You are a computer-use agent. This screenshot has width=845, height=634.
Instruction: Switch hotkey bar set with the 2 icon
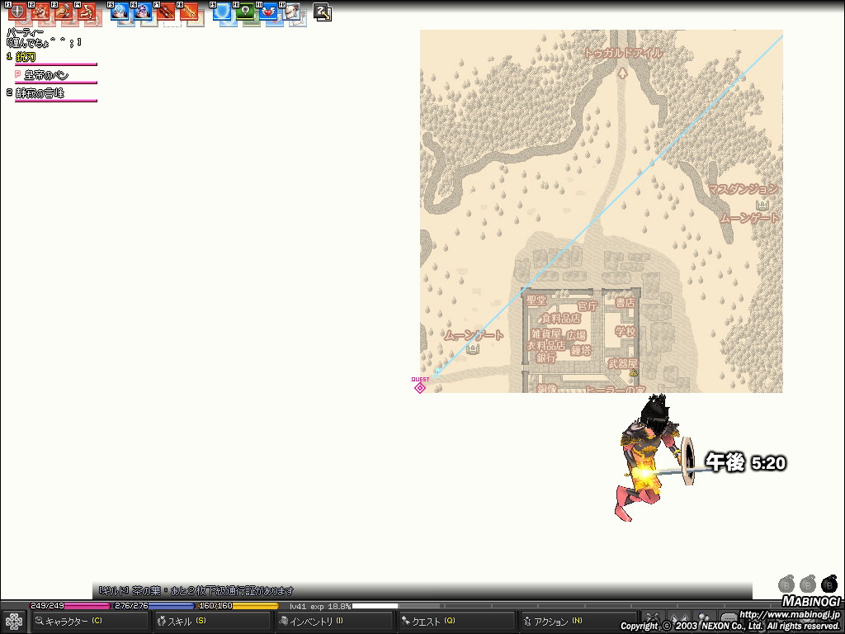click(x=323, y=12)
